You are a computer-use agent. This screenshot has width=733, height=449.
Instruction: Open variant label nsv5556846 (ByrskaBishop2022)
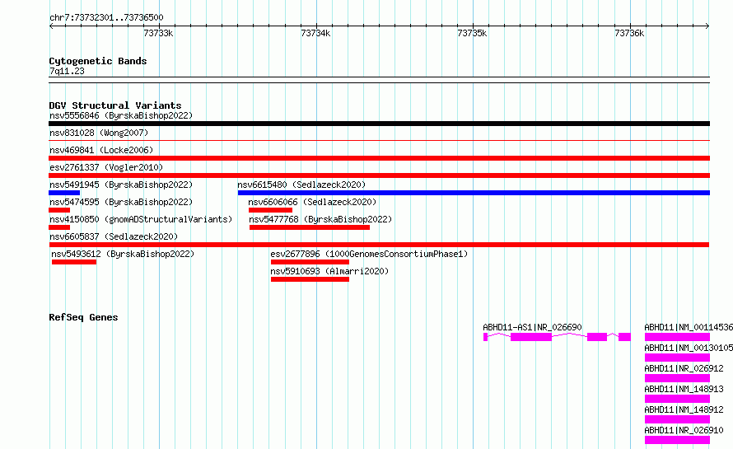[121, 115]
